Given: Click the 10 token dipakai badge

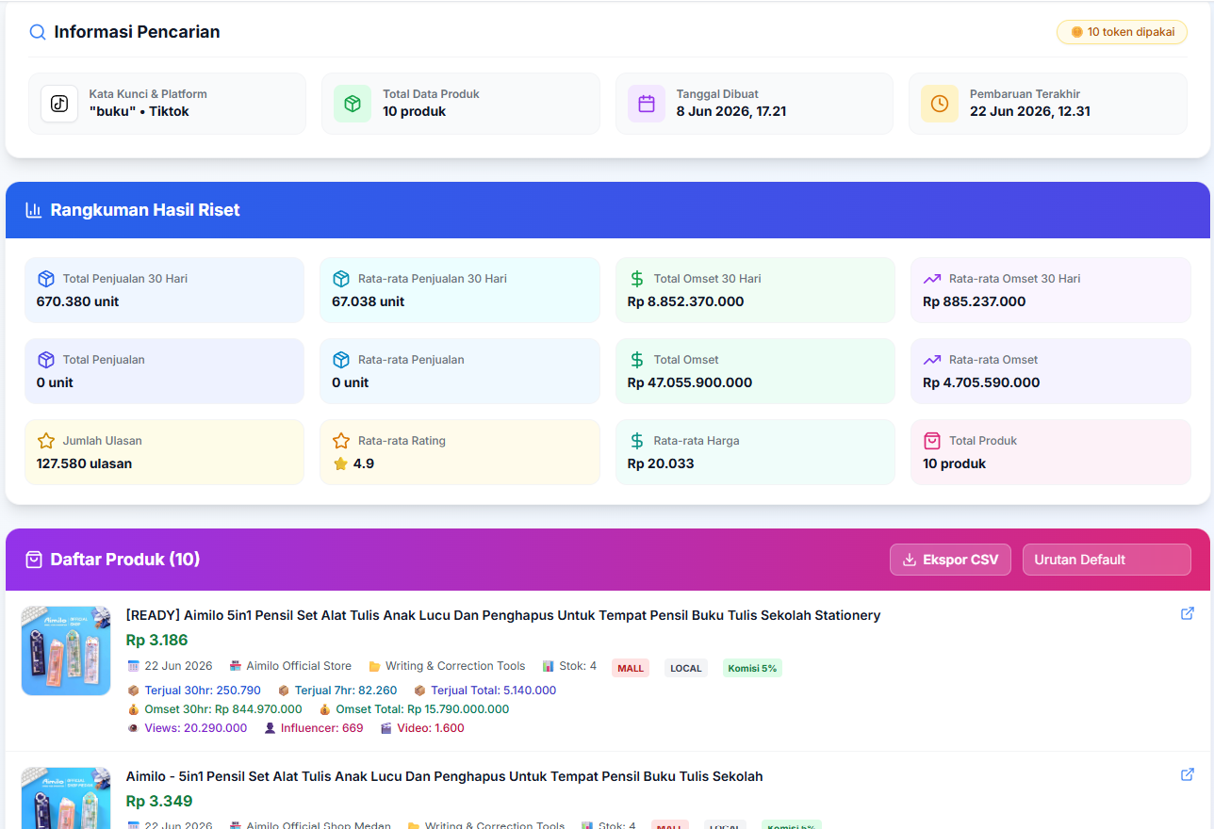Looking at the screenshot, I should click(x=1122, y=32).
